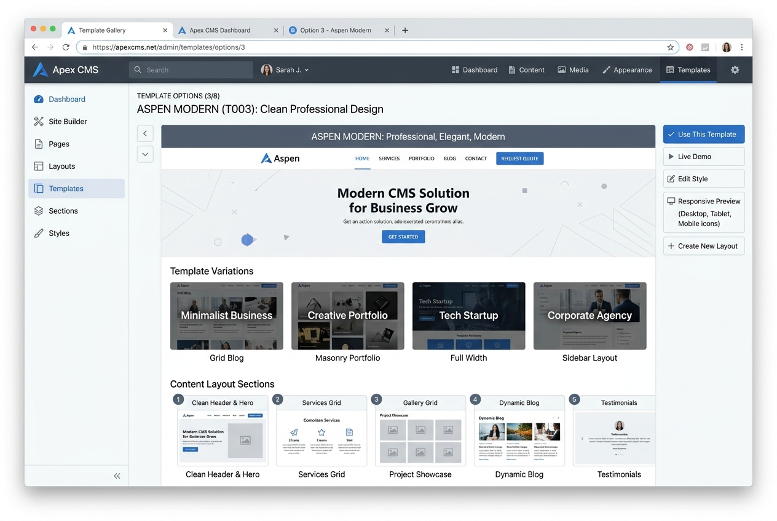
Task: Switch to the Option 3 - Aspen Modern tab
Action: pyautogui.click(x=339, y=30)
